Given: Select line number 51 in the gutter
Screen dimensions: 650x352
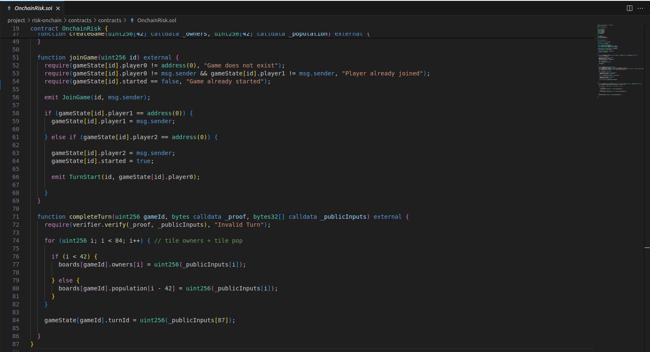Looking at the screenshot, I should click(16, 57).
